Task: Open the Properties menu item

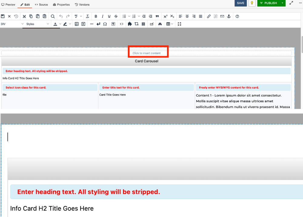Action: coord(61,5)
